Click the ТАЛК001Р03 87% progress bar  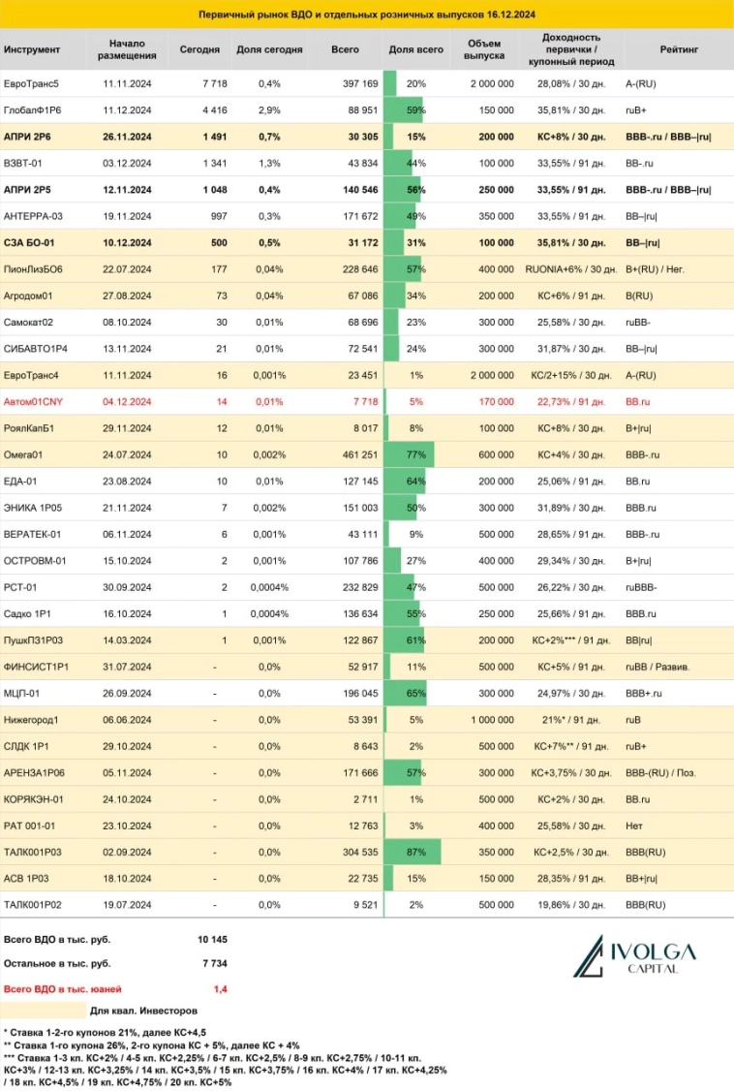[412, 848]
